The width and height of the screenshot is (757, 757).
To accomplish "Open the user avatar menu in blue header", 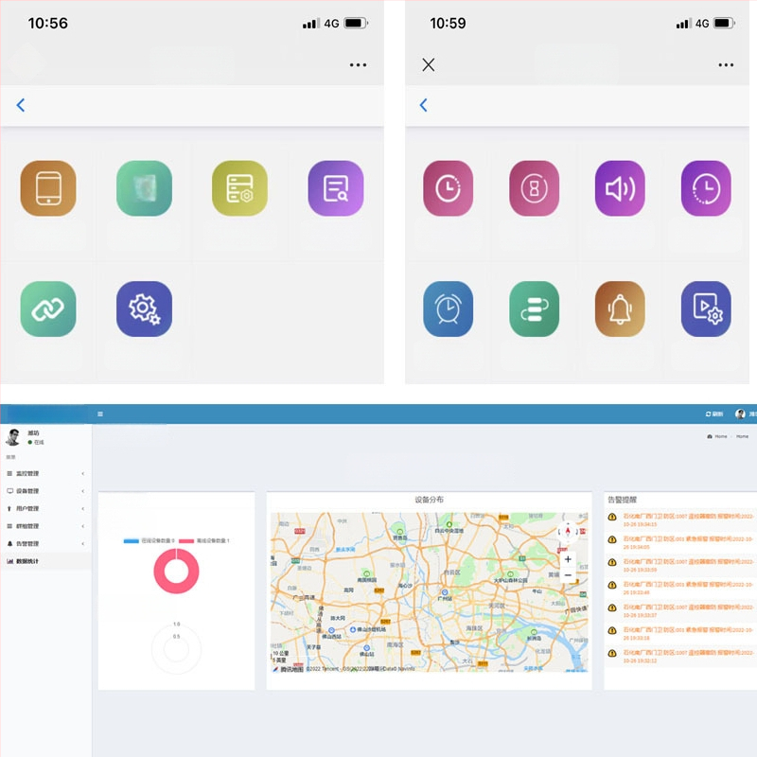I will [x=740, y=414].
